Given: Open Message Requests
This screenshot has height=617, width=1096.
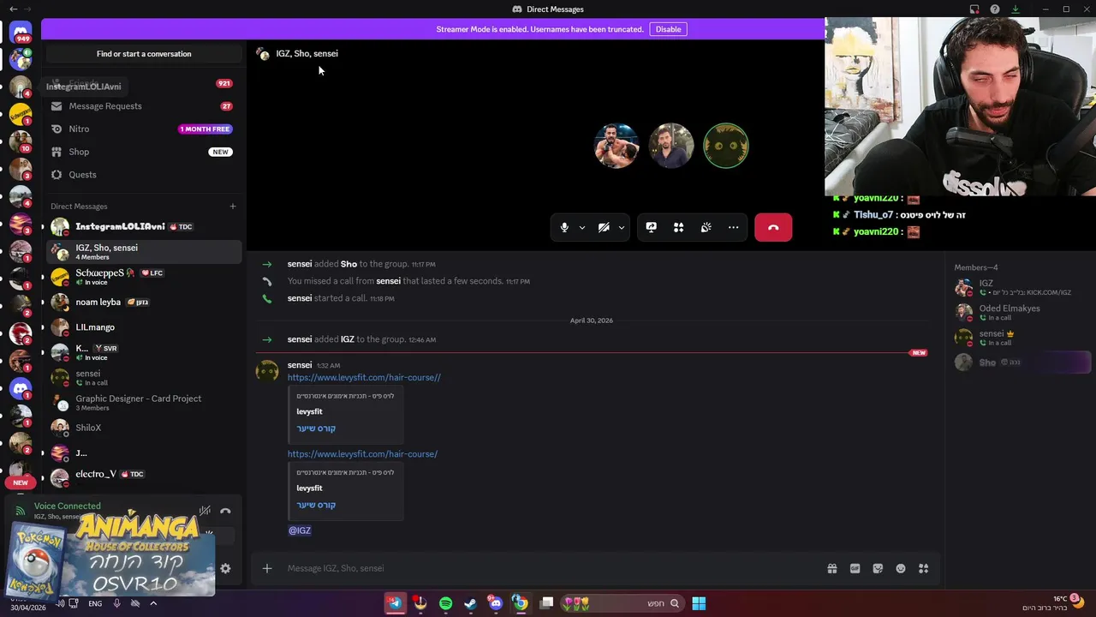Looking at the screenshot, I should (142, 106).
